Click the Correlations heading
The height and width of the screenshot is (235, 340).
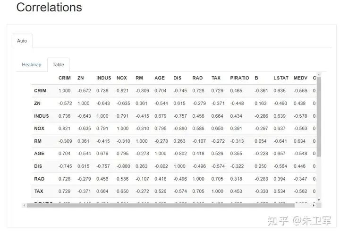pos(49,8)
